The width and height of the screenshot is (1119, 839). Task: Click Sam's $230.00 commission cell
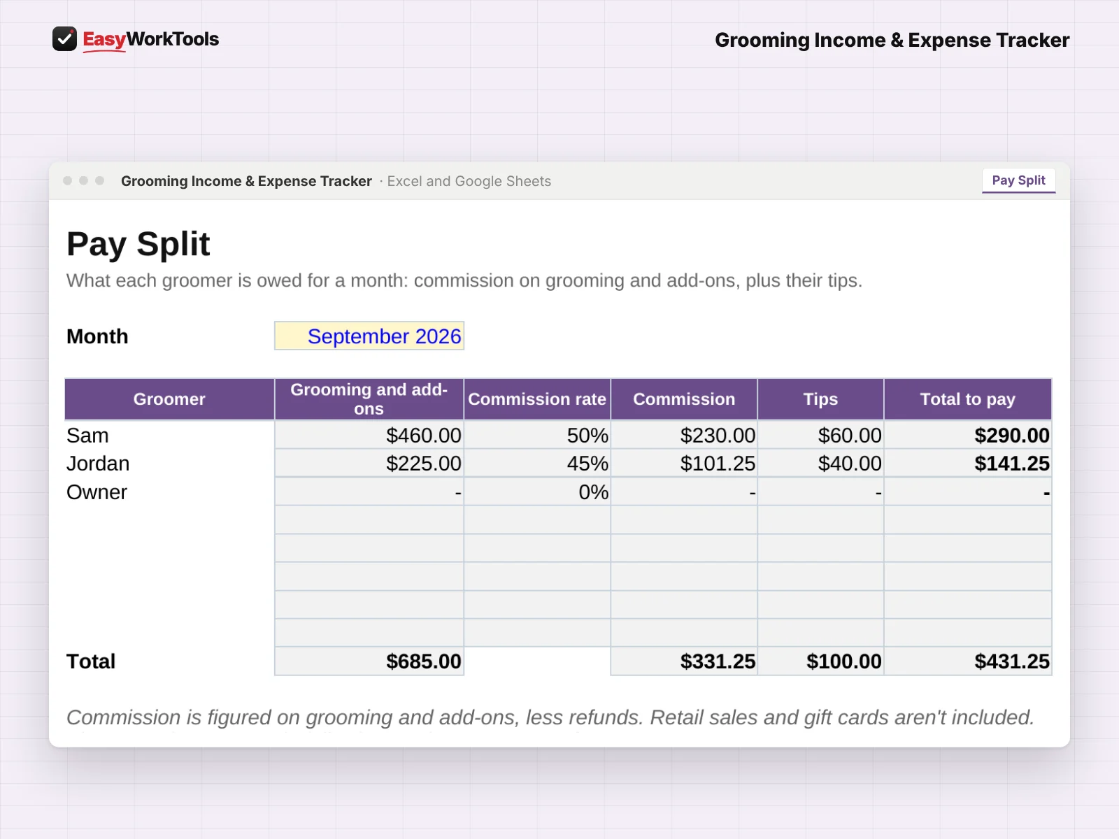pos(684,436)
